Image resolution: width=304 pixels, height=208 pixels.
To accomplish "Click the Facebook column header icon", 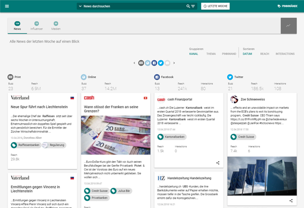I will 157,77.
